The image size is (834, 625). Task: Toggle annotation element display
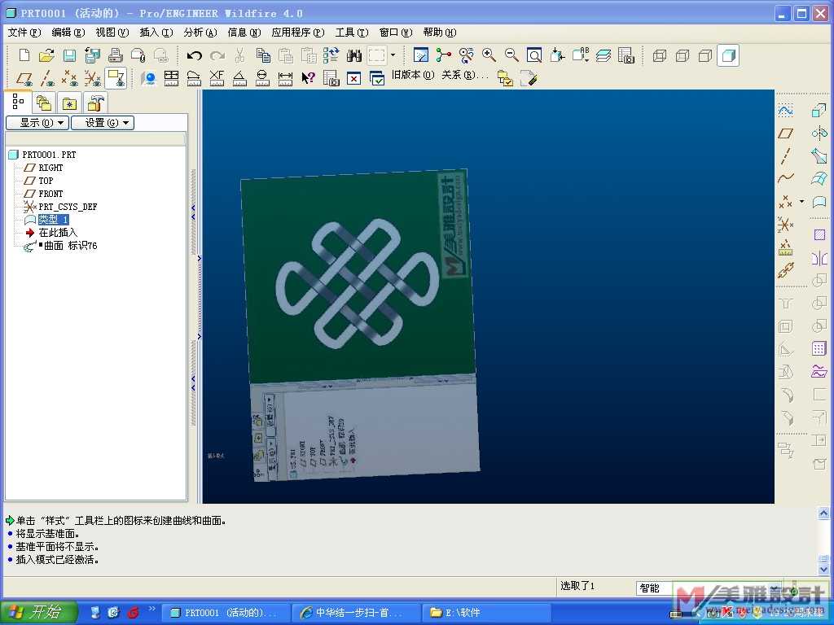click(116, 78)
